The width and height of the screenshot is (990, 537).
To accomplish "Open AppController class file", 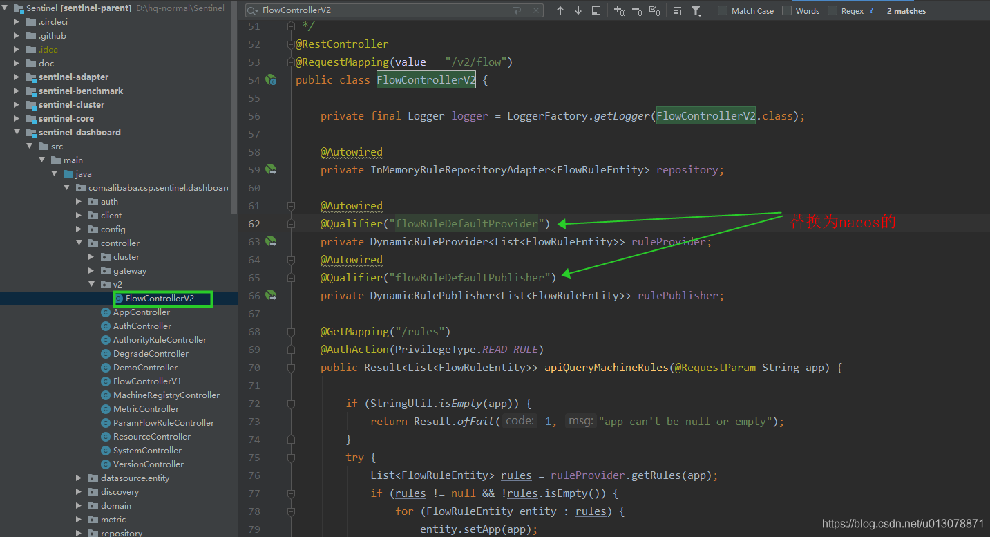I will pos(142,312).
